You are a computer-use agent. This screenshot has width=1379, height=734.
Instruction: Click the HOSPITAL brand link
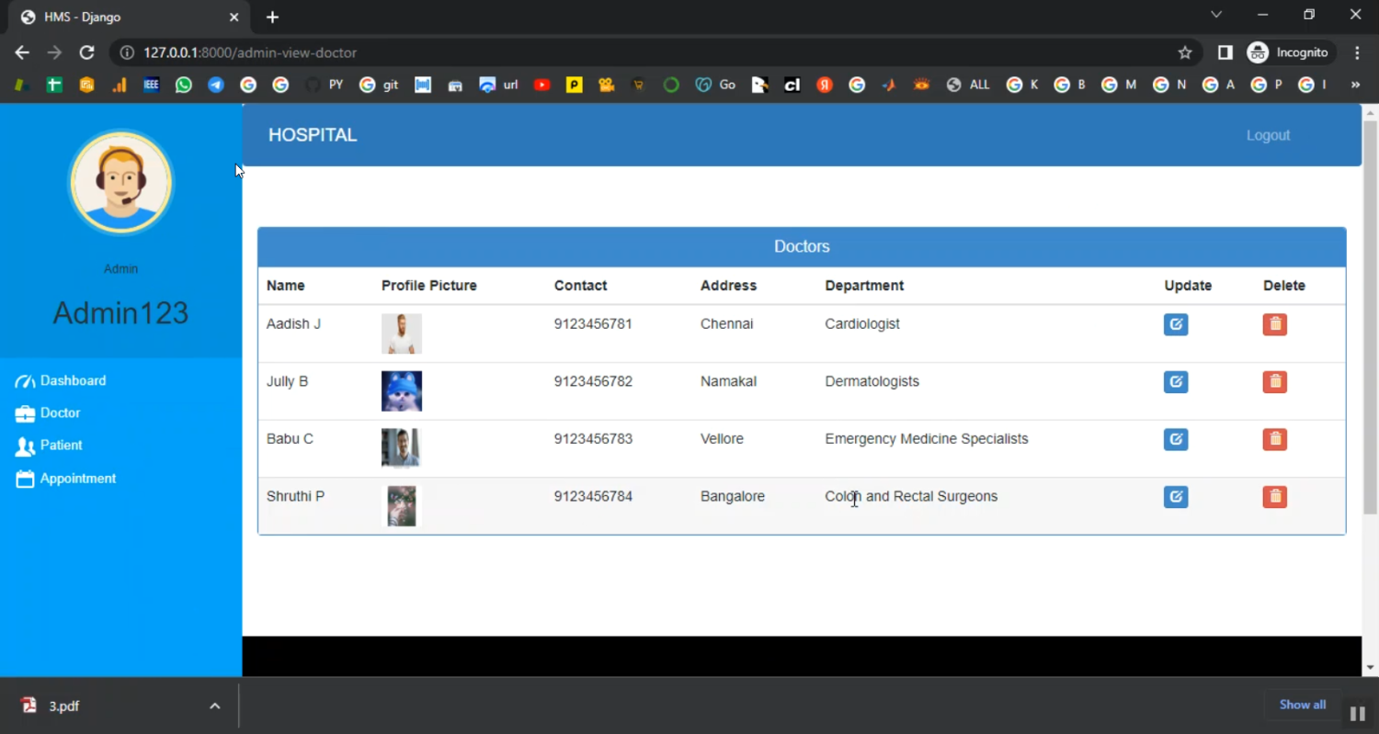[313, 135]
